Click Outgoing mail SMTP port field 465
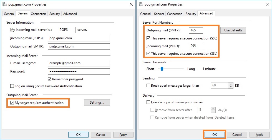 196,30
